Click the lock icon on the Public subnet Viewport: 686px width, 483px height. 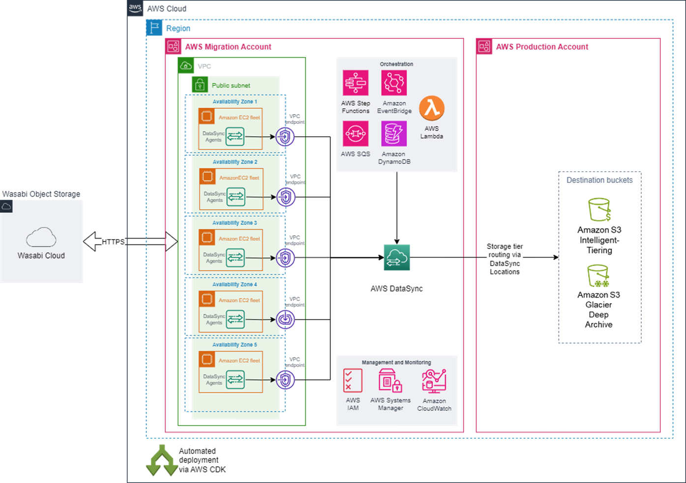[200, 84]
